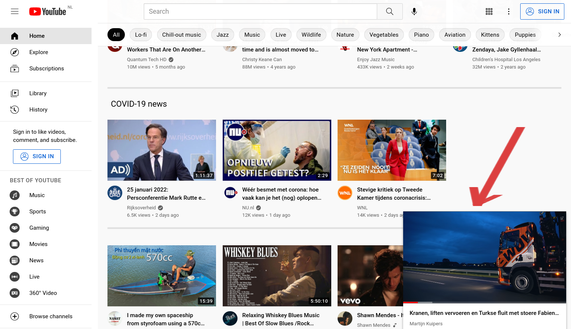Click the Live broadcast icon

pyautogui.click(x=15, y=277)
